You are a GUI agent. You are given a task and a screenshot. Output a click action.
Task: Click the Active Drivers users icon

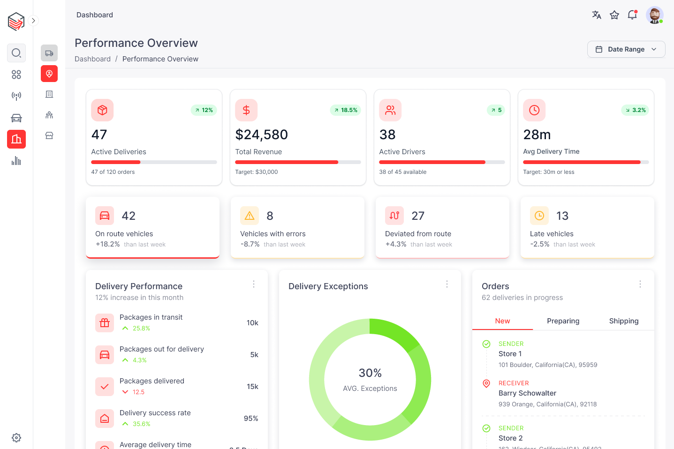click(390, 110)
